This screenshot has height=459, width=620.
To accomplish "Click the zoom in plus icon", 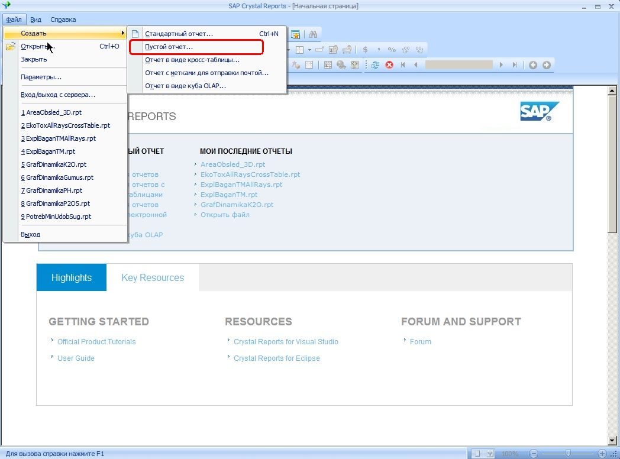I will tap(602, 454).
